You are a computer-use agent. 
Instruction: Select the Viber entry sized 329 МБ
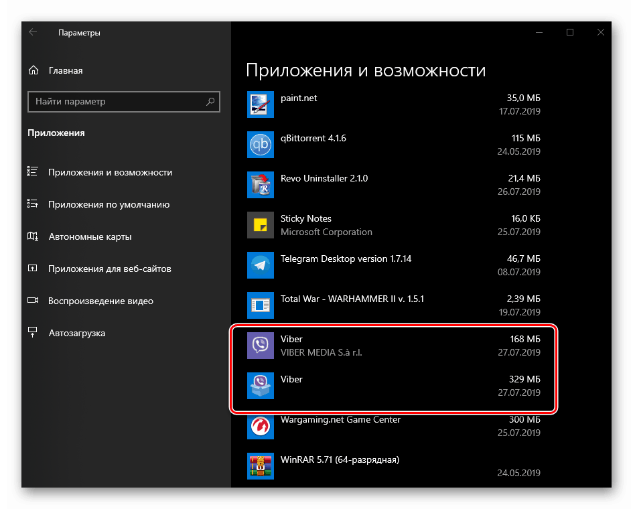[394, 386]
